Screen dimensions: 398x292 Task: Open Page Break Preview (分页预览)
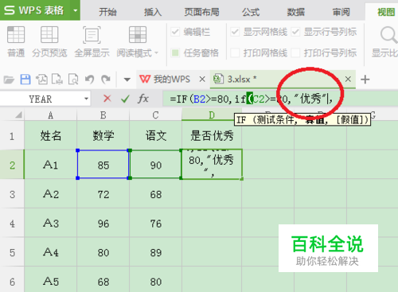(49, 42)
